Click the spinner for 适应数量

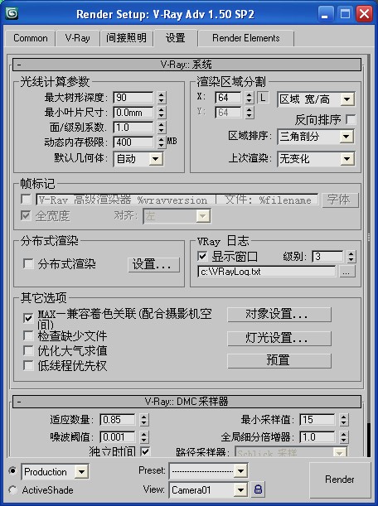pos(143,420)
